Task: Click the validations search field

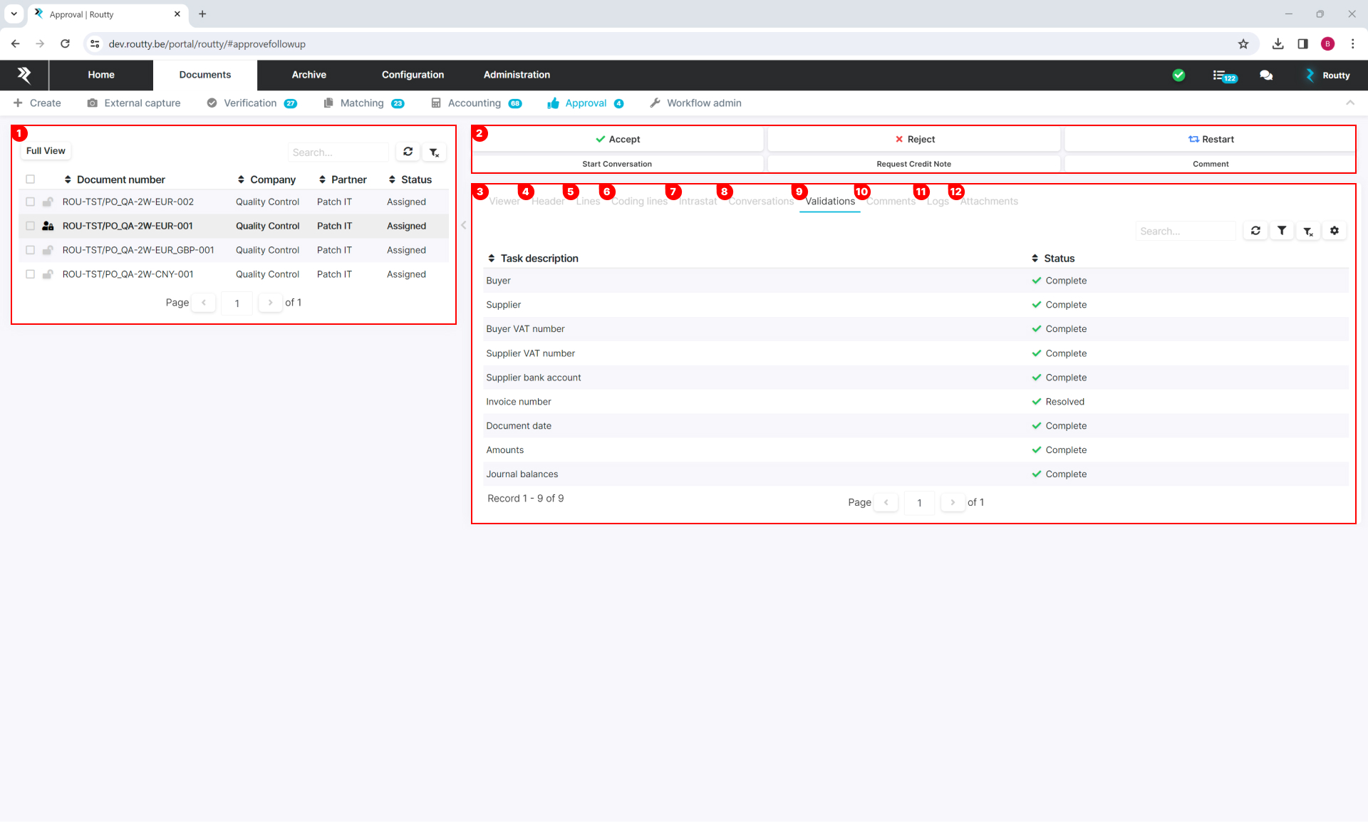Action: pos(1184,231)
